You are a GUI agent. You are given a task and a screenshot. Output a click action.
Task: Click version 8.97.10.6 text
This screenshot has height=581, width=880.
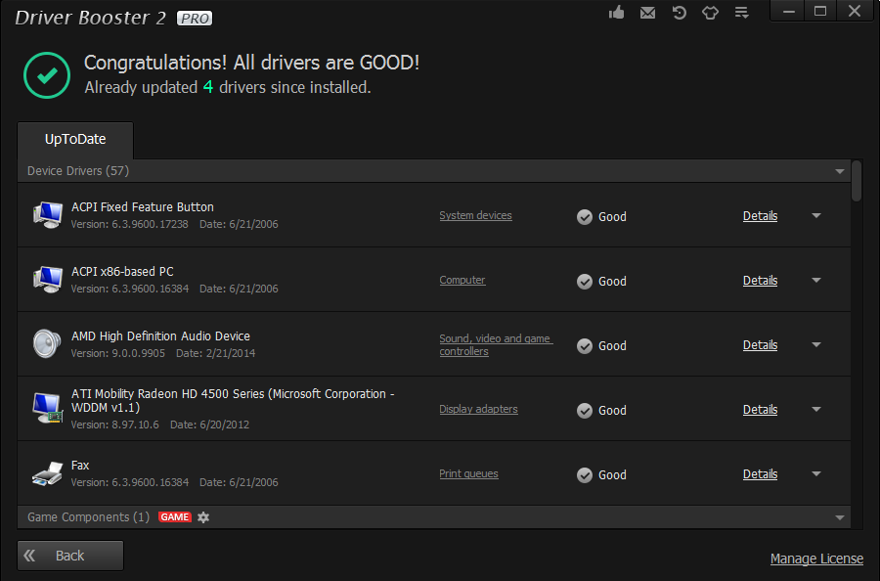click(x=115, y=425)
